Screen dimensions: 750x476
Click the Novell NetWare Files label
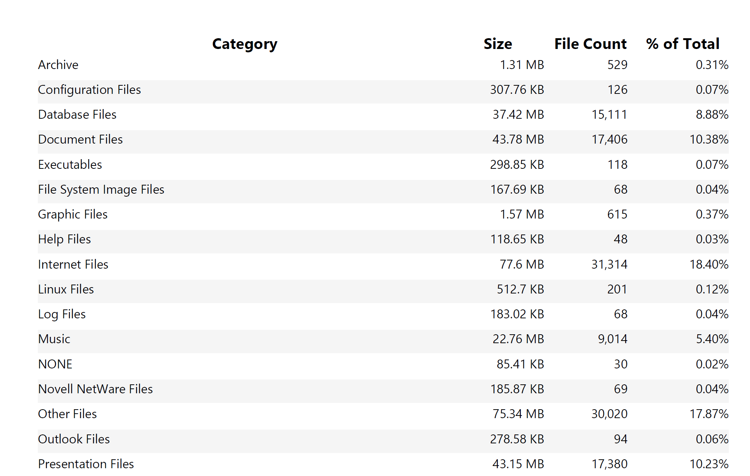[x=95, y=389]
